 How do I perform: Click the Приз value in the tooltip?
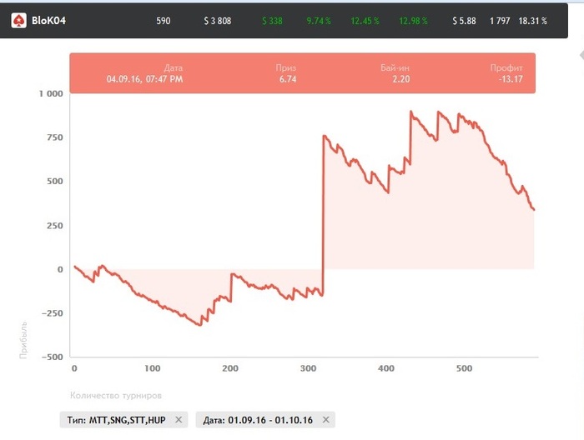288,79
